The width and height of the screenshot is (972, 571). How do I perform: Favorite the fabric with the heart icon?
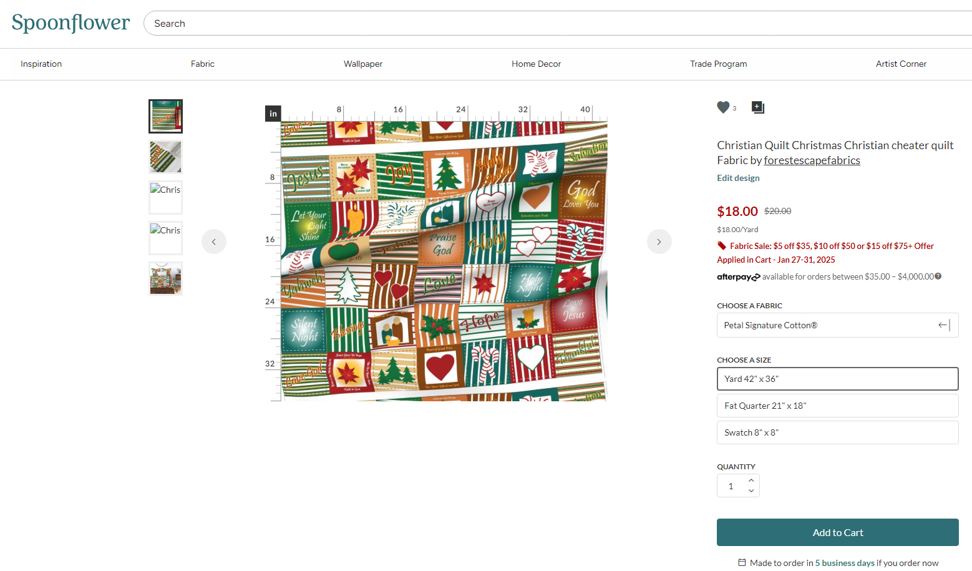(x=722, y=107)
